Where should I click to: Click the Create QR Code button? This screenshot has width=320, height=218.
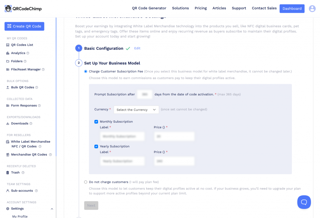24,26
